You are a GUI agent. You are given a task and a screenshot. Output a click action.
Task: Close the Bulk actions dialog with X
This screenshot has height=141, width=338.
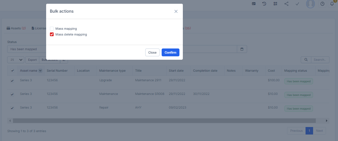(x=176, y=11)
